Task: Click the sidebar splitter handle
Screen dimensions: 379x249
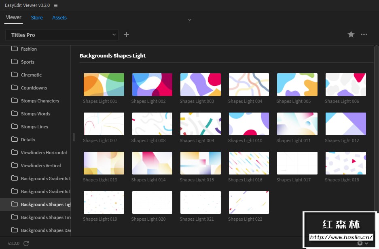Action: pyautogui.click(x=74, y=137)
